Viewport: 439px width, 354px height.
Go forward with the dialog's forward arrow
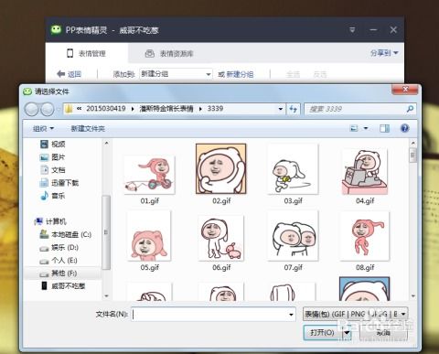48,109
